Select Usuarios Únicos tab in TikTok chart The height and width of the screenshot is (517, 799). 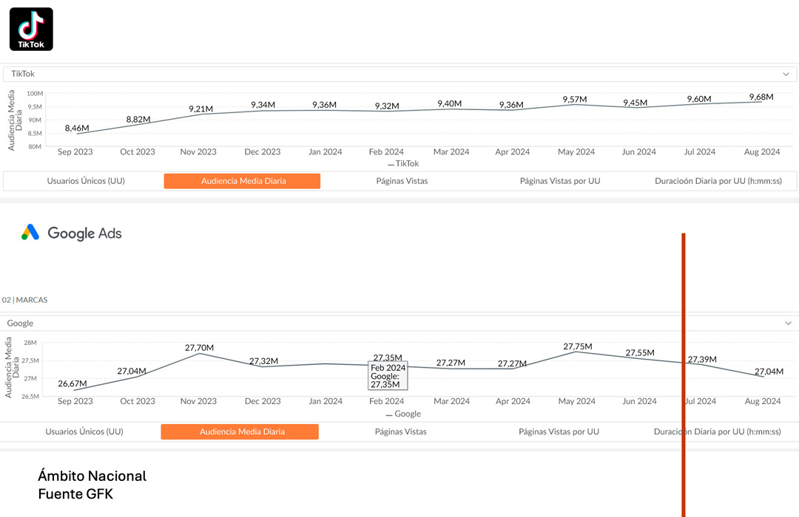coord(86,181)
